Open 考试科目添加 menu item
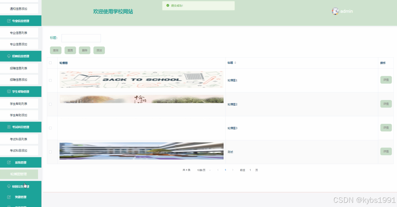The width and height of the screenshot is (397, 207). (19, 151)
